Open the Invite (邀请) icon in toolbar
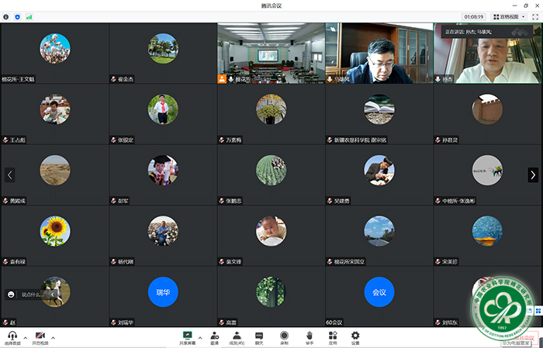Viewport: 543px width, 348px height. pyautogui.click(x=213, y=336)
